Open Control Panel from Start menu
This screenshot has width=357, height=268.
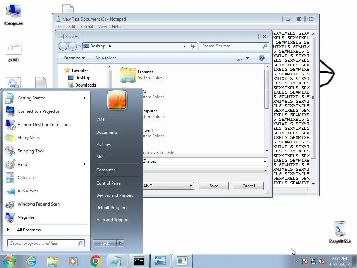pos(109,183)
